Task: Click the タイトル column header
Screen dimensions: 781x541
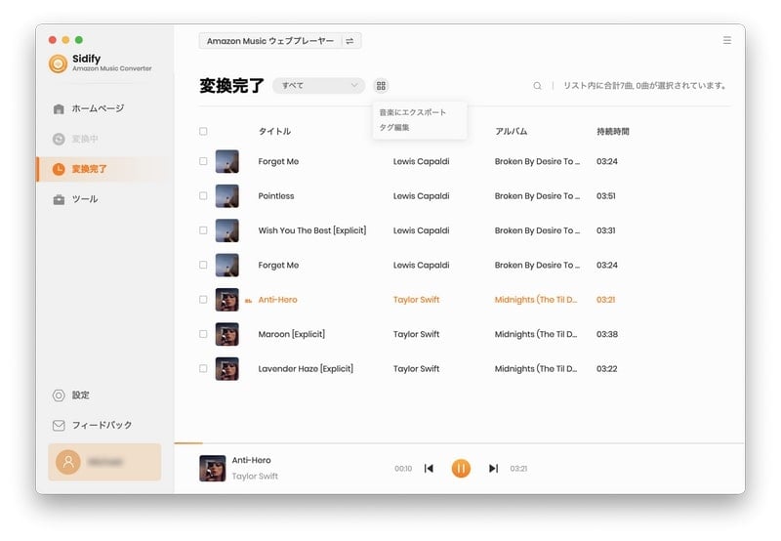Action: point(274,132)
